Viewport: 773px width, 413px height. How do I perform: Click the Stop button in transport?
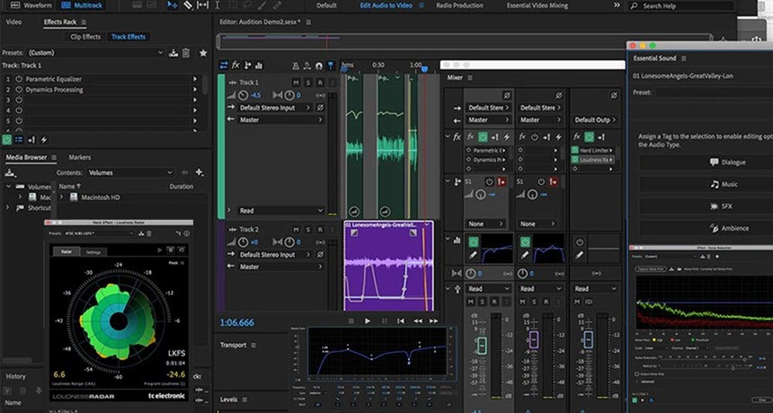pyautogui.click(x=351, y=321)
